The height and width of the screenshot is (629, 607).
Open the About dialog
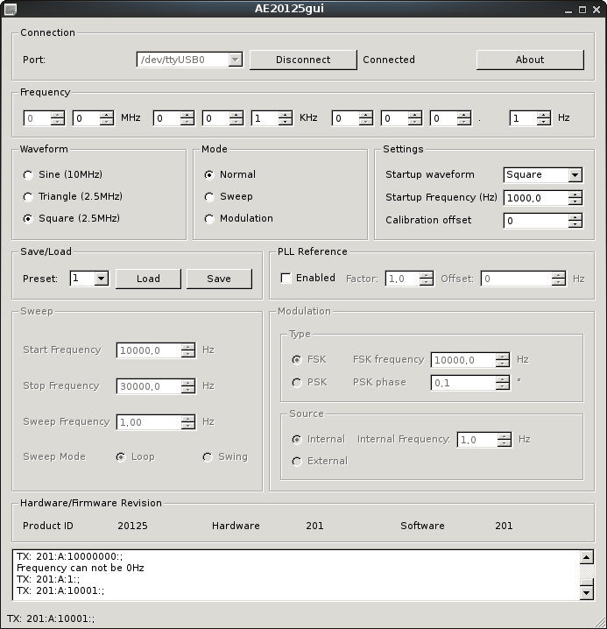tap(530, 60)
